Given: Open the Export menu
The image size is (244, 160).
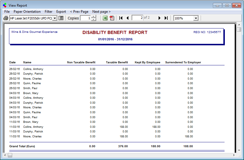Looking at the screenshot, I should pyautogui.click(x=61, y=12).
